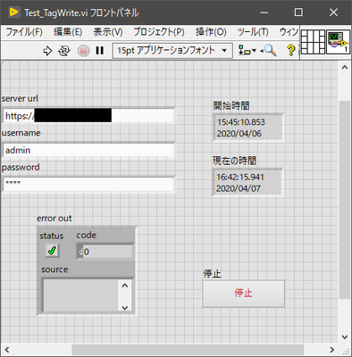Click the connector pane grid icon
352x357 pixels.
313,42
